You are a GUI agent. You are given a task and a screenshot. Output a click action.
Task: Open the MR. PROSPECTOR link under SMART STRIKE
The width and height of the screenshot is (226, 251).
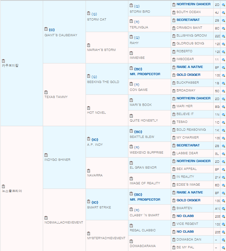click(x=145, y=200)
